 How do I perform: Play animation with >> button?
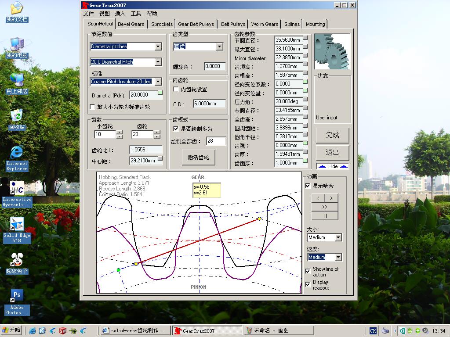point(325,207)
